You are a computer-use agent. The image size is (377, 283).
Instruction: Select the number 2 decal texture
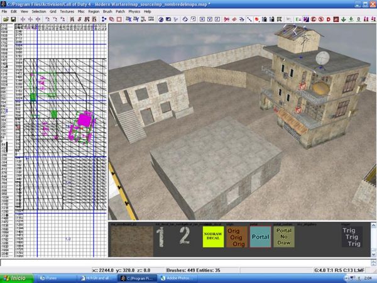(185, 236)
